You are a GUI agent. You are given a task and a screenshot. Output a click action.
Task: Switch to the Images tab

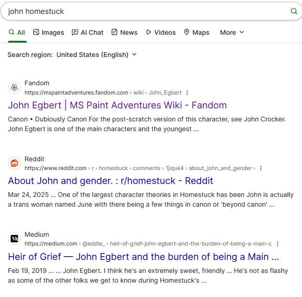48,32
